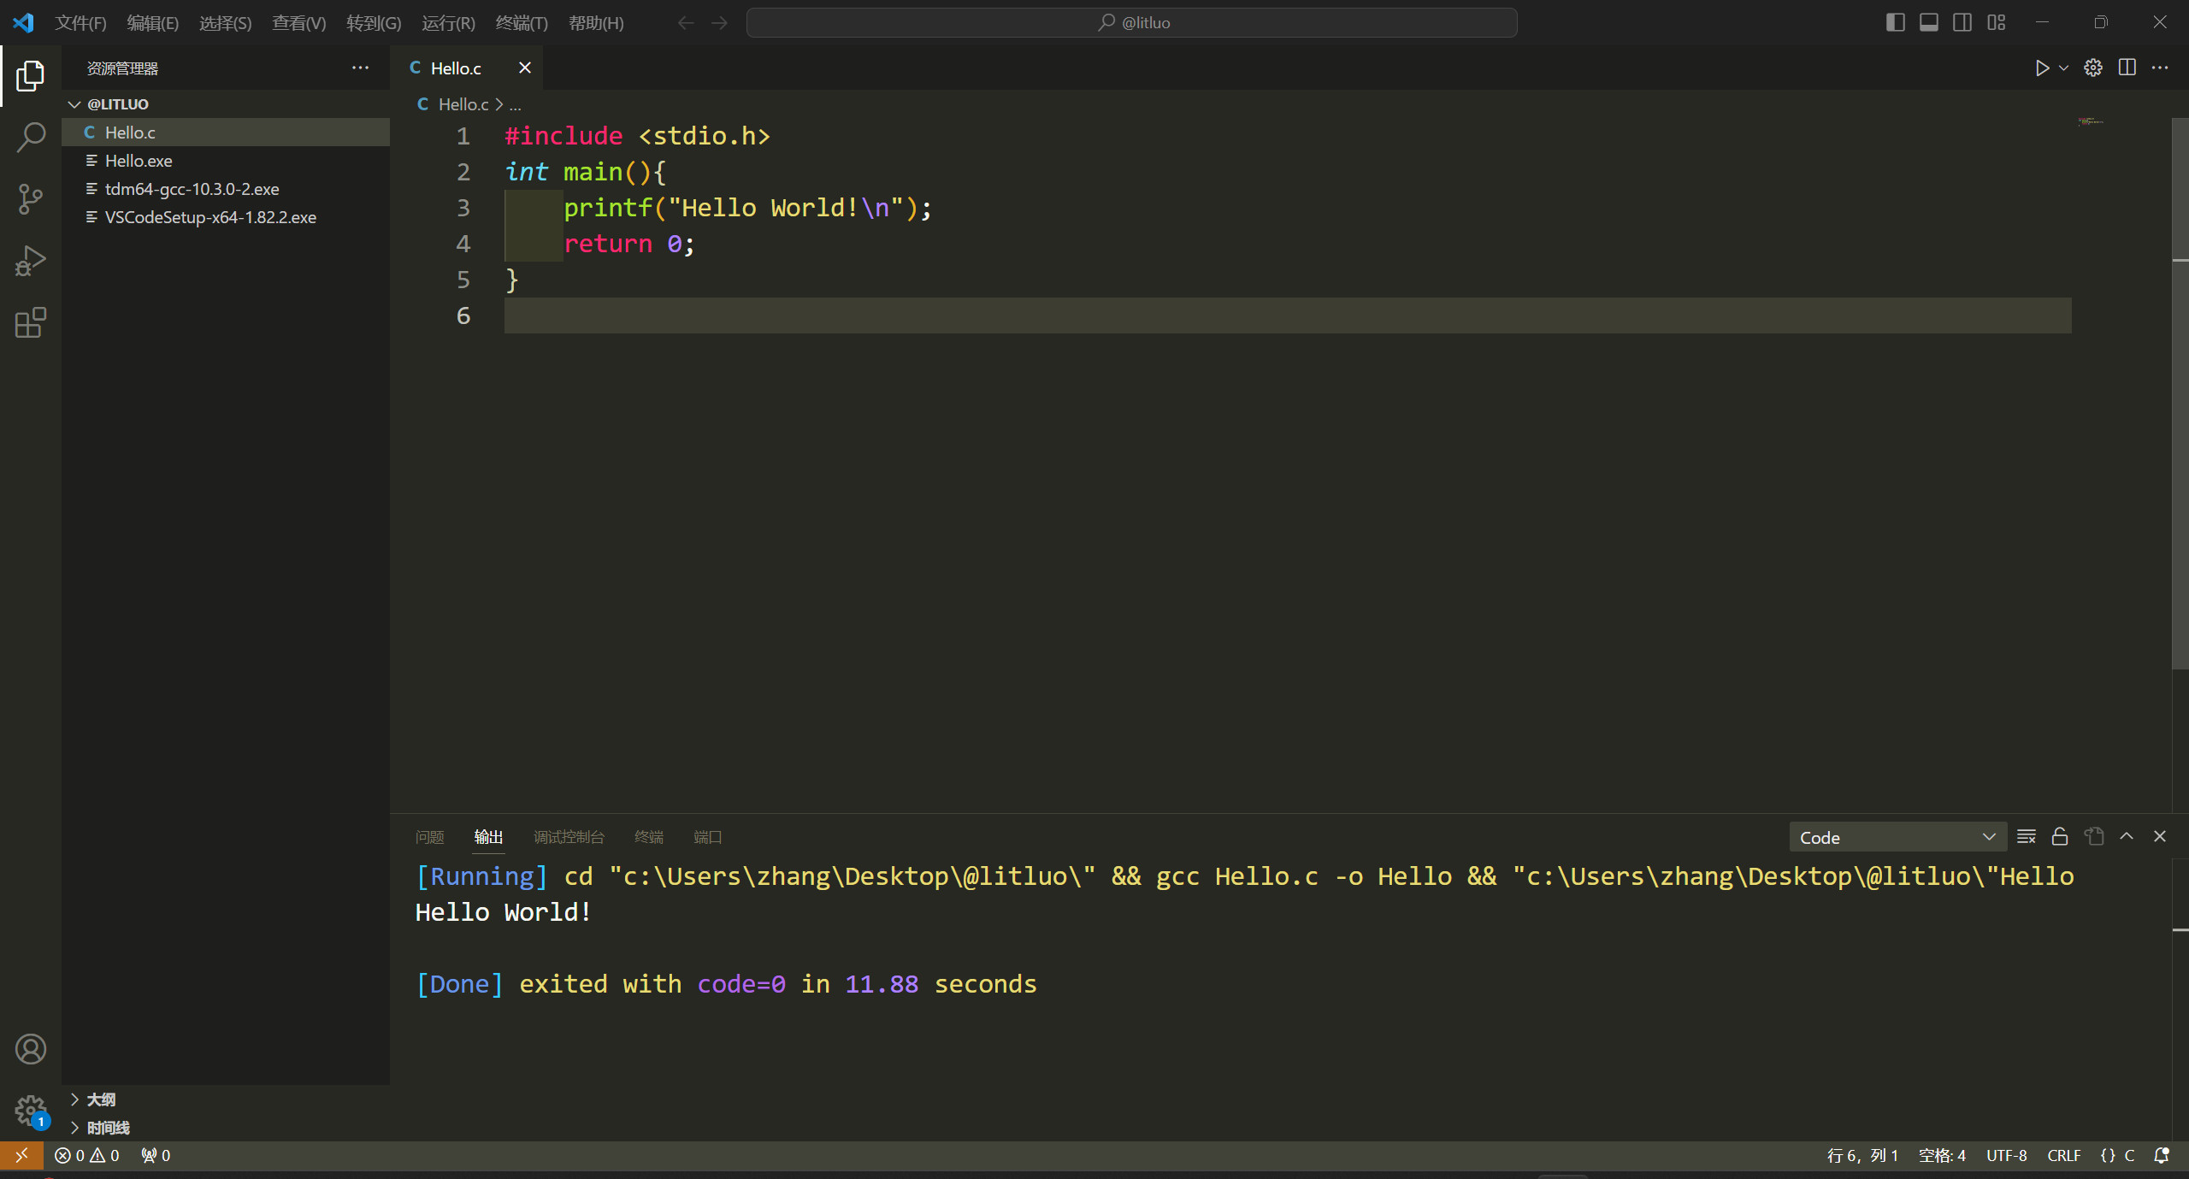Open the Explorer view in activity bar
The width and height of the screenshot is (2189, 1179).
click(31, 76)
